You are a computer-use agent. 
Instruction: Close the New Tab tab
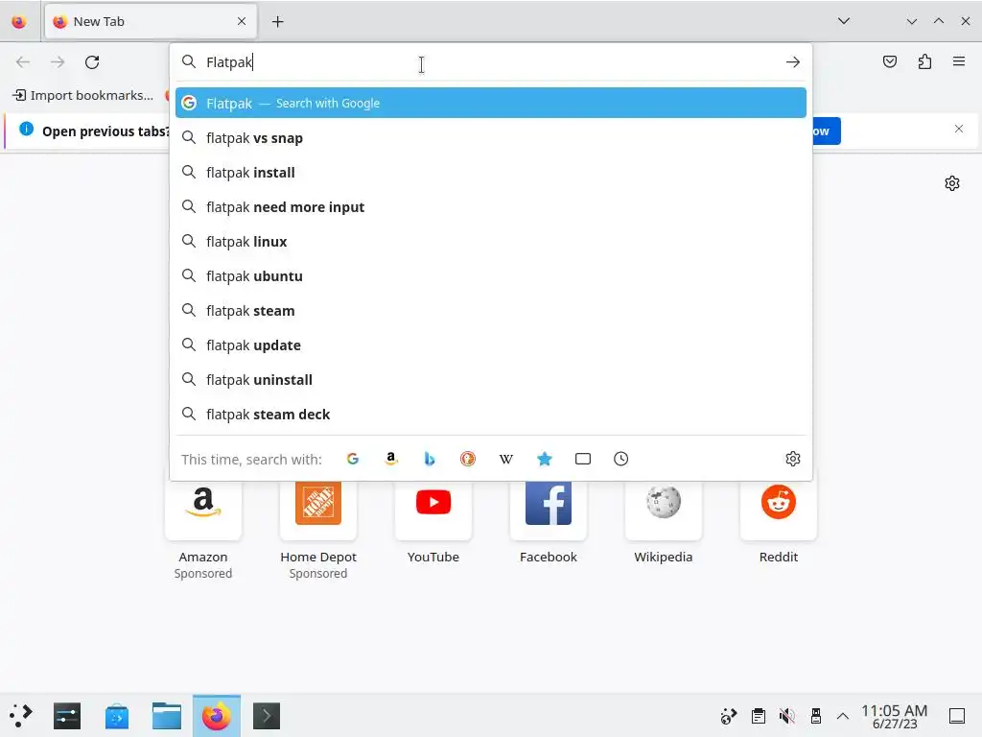242,21
